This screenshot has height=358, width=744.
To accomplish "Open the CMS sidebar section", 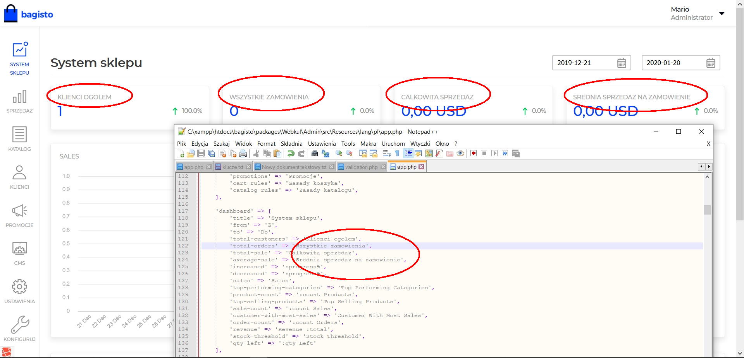I will 19,253.
